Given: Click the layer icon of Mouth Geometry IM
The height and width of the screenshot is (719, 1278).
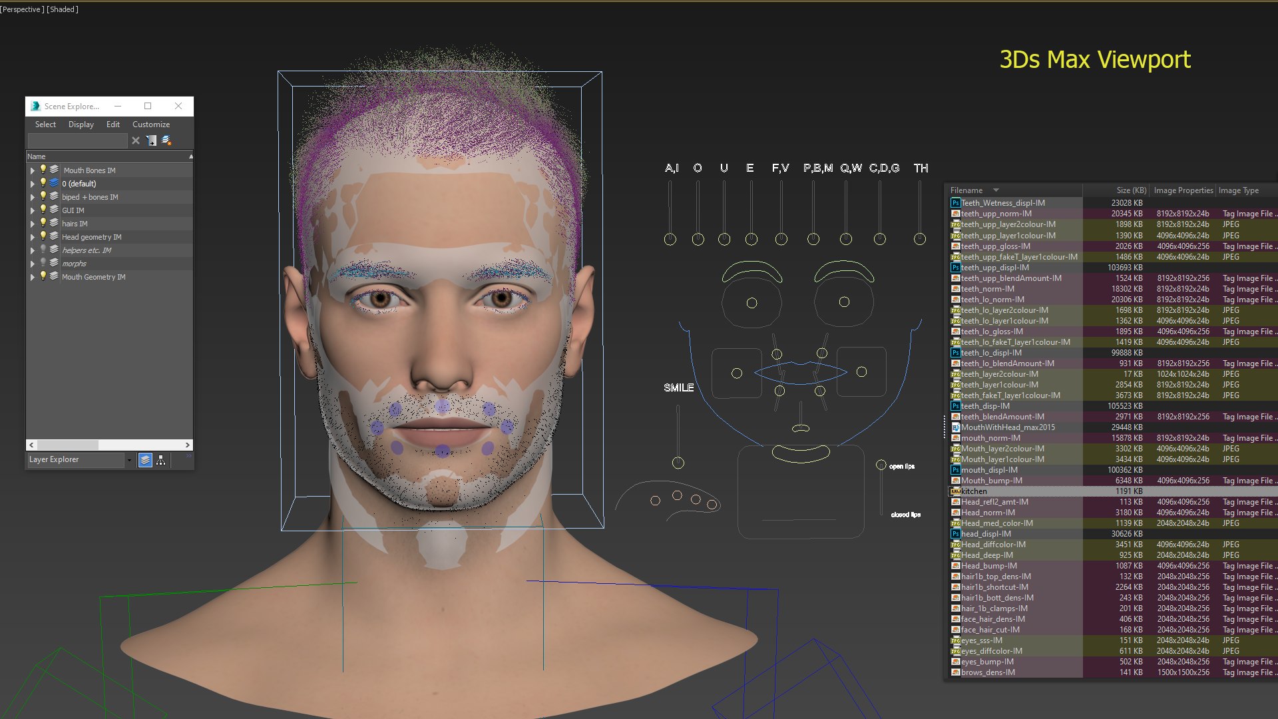Looking at the screenshot, I should pyautogui.click(x=54, y=276).
